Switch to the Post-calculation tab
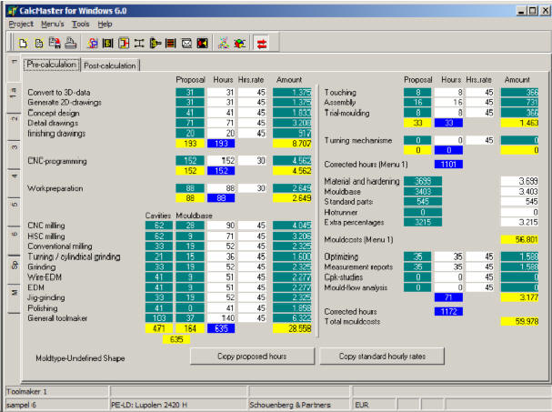Viewport: 552px width, 412px height. click(111, 65)
